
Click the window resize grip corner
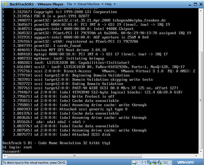pyautogui.click(x=201, y=162)
